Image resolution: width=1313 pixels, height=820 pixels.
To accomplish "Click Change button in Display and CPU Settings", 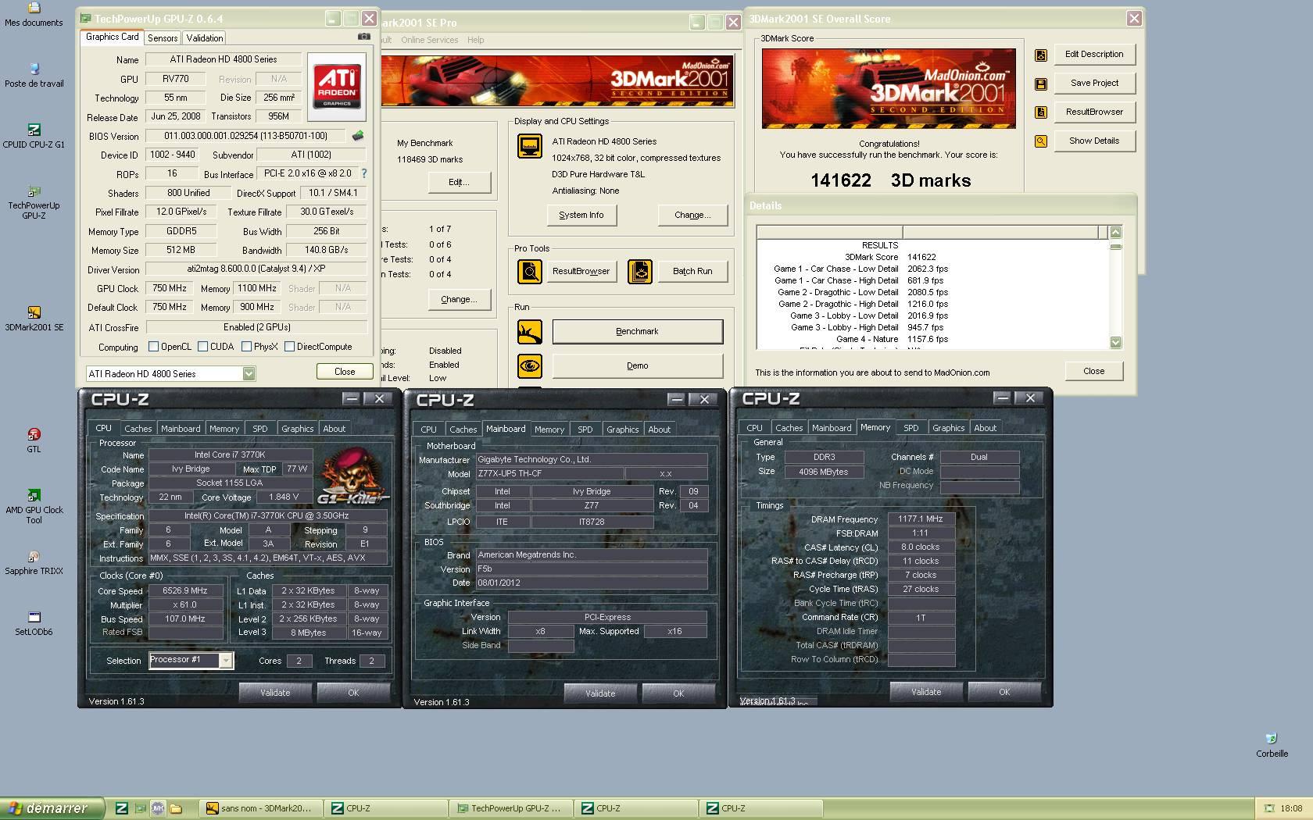I will coord(692,216).
